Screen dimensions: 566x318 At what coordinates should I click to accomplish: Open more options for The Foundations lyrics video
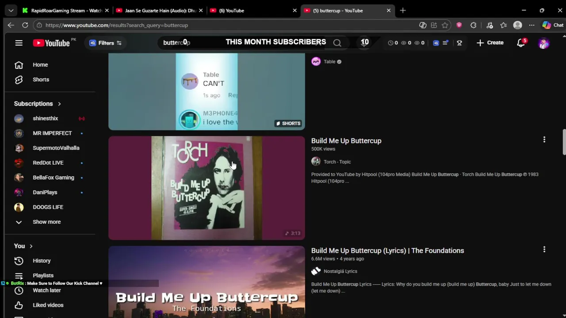click(544, 249)
